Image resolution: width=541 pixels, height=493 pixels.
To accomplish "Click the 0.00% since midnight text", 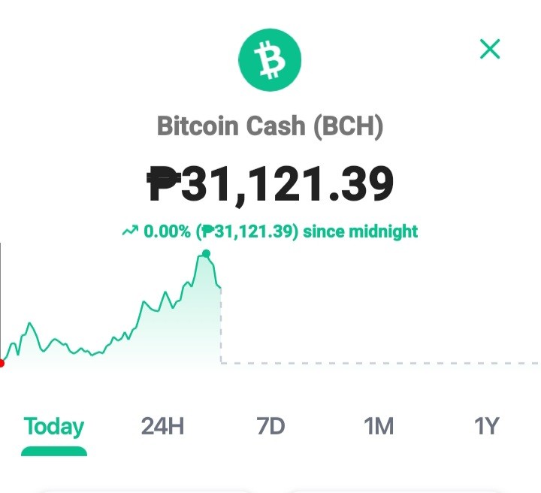I will pos(281,231).
